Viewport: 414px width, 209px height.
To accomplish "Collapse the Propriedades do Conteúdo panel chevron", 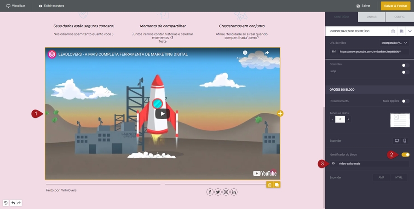I will click(410, 31).
